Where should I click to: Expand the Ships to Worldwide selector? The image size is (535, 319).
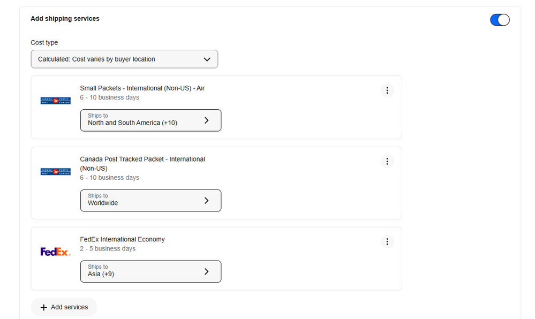150,201
